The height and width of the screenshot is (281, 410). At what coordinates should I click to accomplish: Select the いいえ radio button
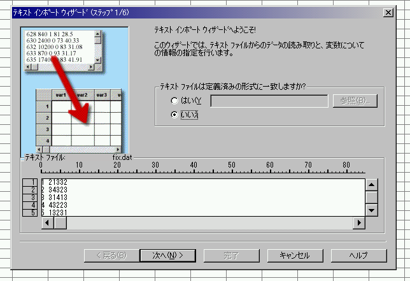click(x=174, y=115)
